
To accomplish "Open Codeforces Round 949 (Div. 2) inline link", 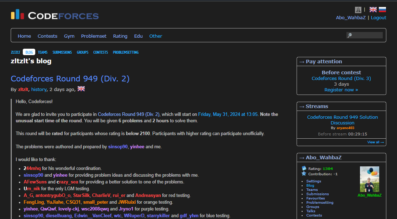I will coord(129,114).
